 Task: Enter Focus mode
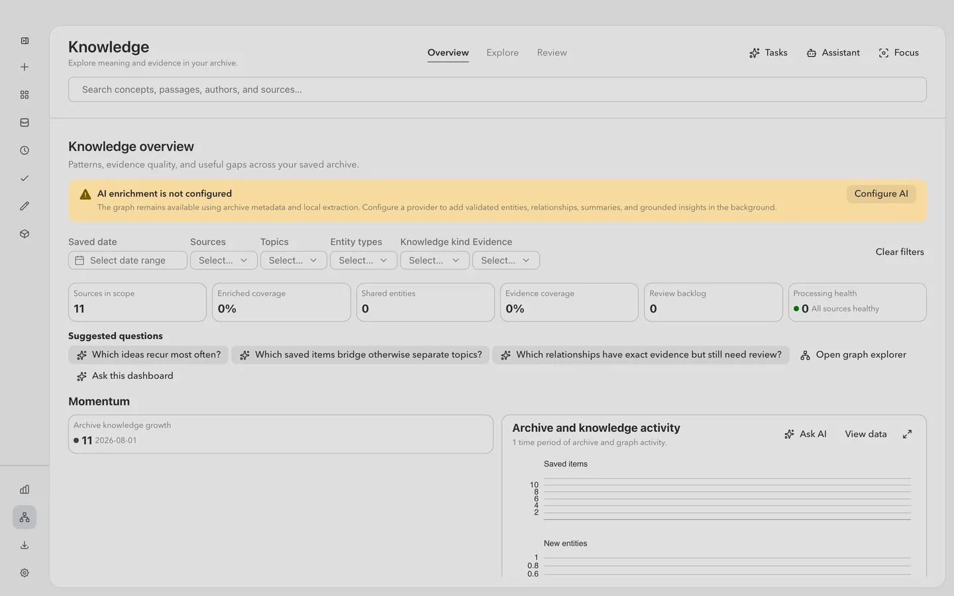(899, 53)
